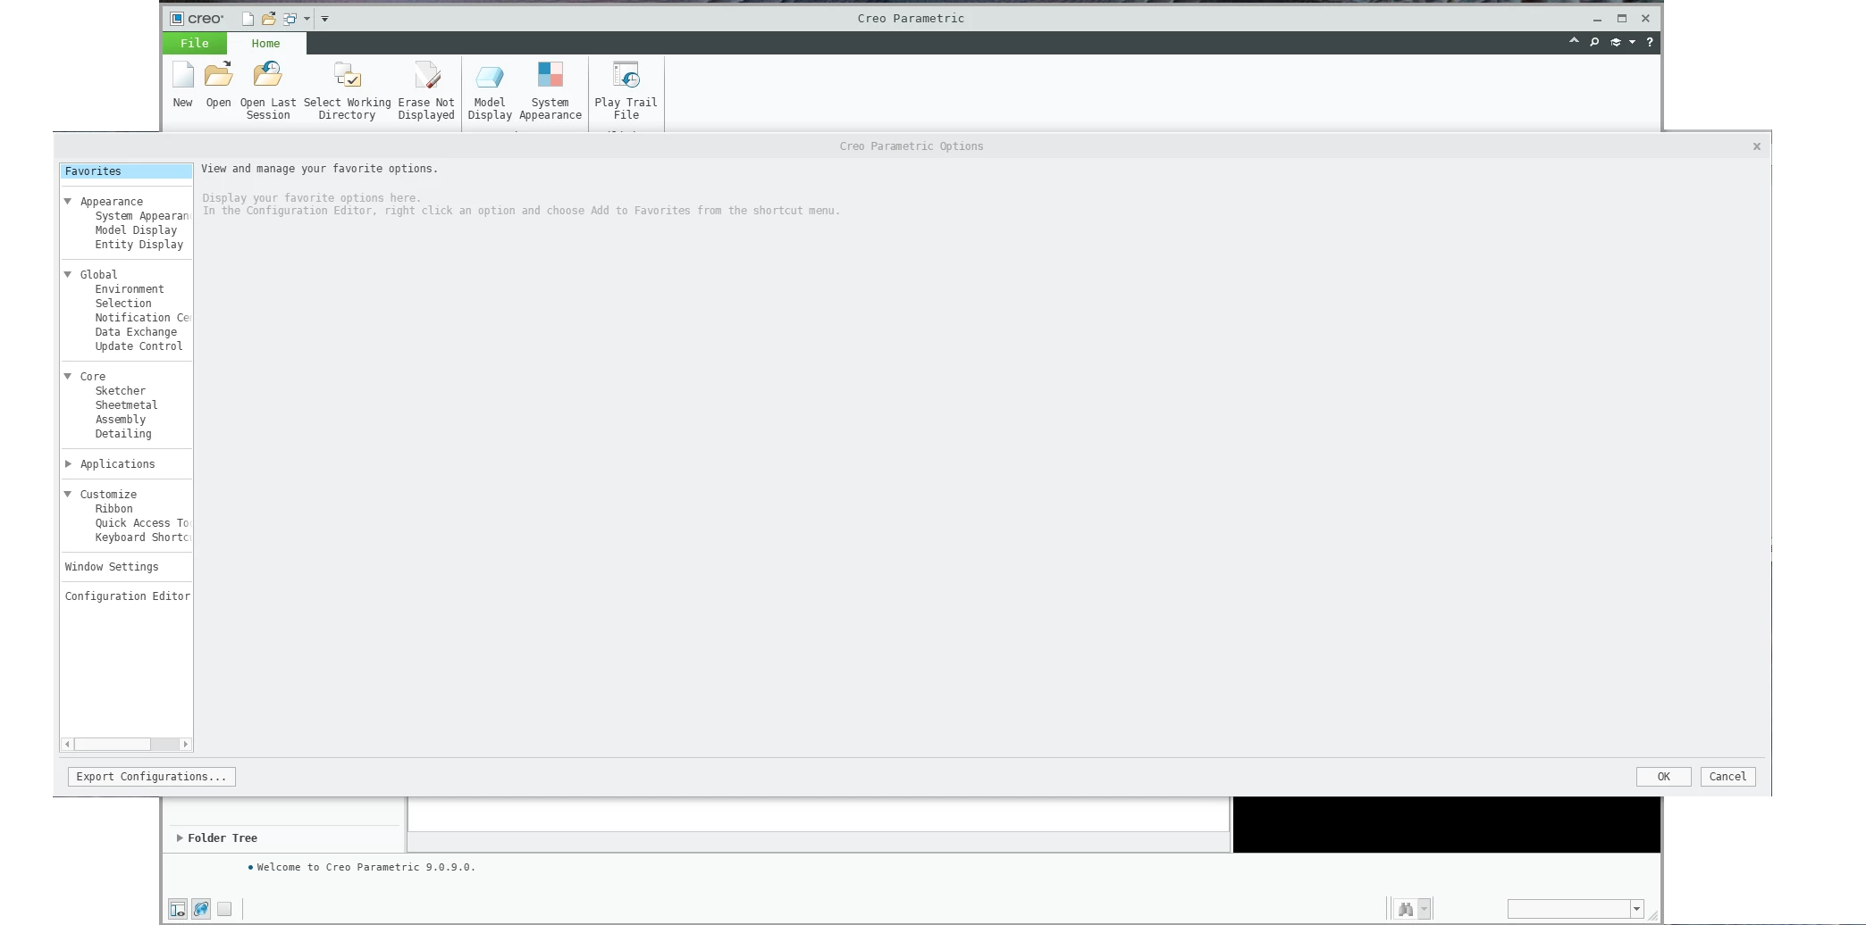The height and width of the screenshot is (925, 1866).
Task: Select System Appearance in options tree
Action: (x=143, y=216)
